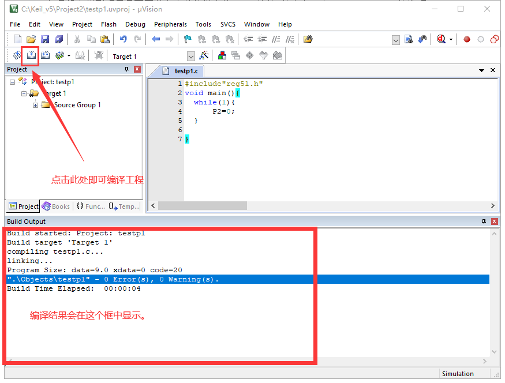Open the Peripherals menu
Image resolution: width=505 pixels, height=383 pixels.
tap(170, 24)
